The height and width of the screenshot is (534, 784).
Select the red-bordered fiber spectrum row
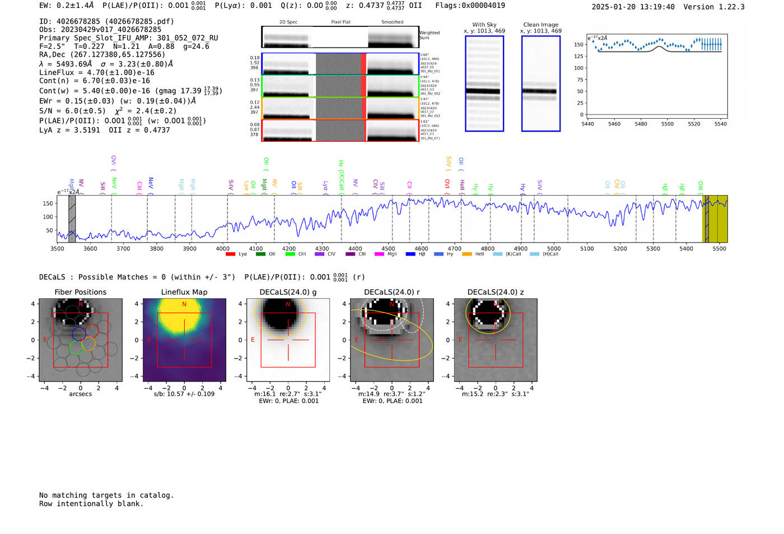tap(340, 130)
